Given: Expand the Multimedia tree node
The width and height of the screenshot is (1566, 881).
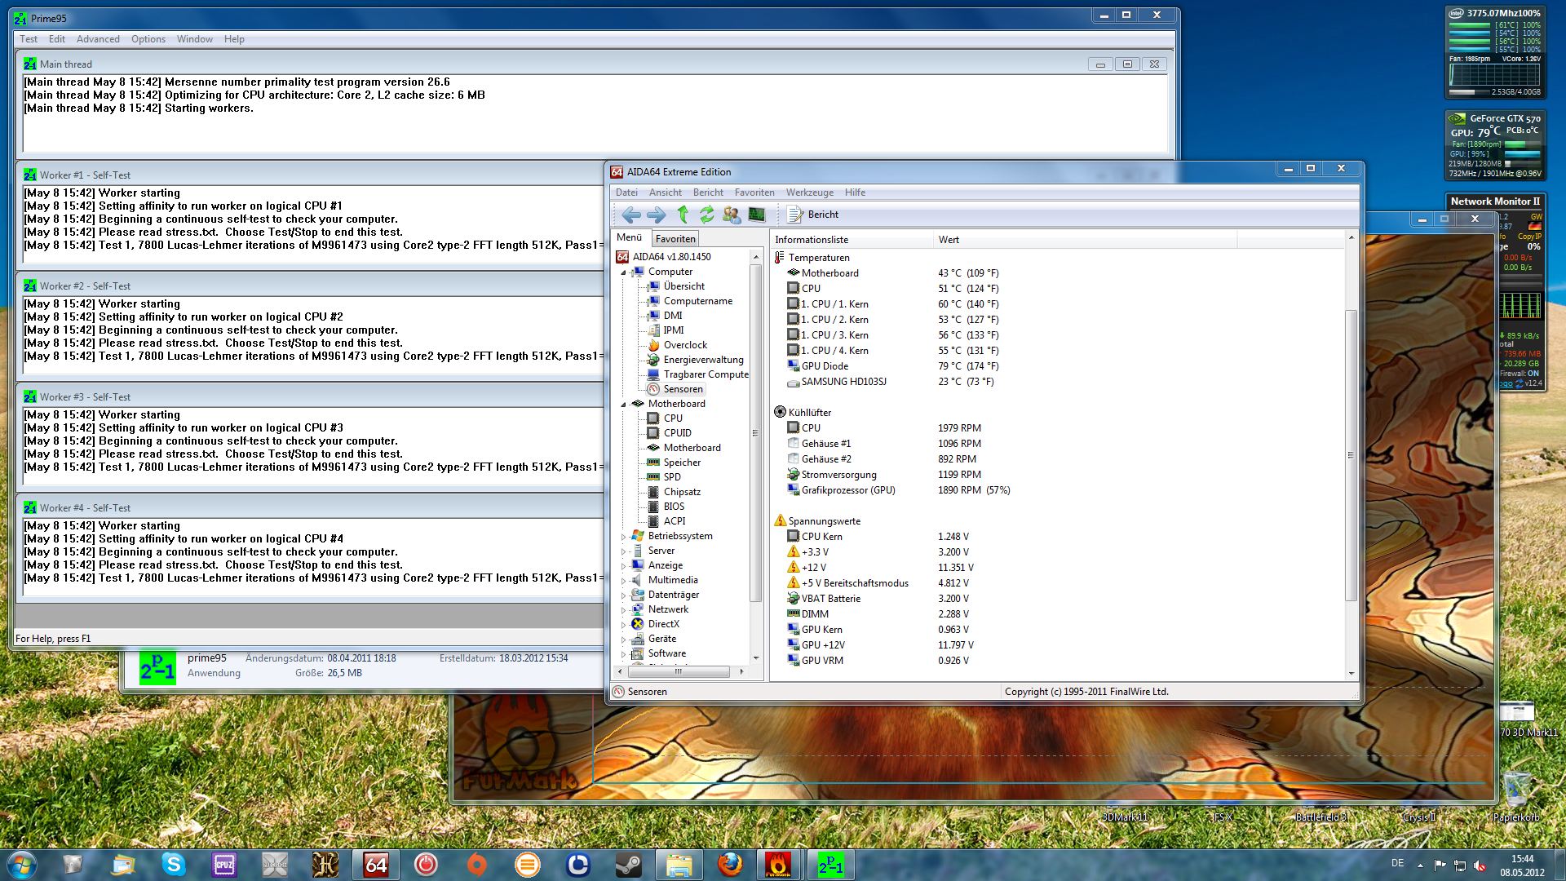Looking at the screenshot, I should [624, 581].
